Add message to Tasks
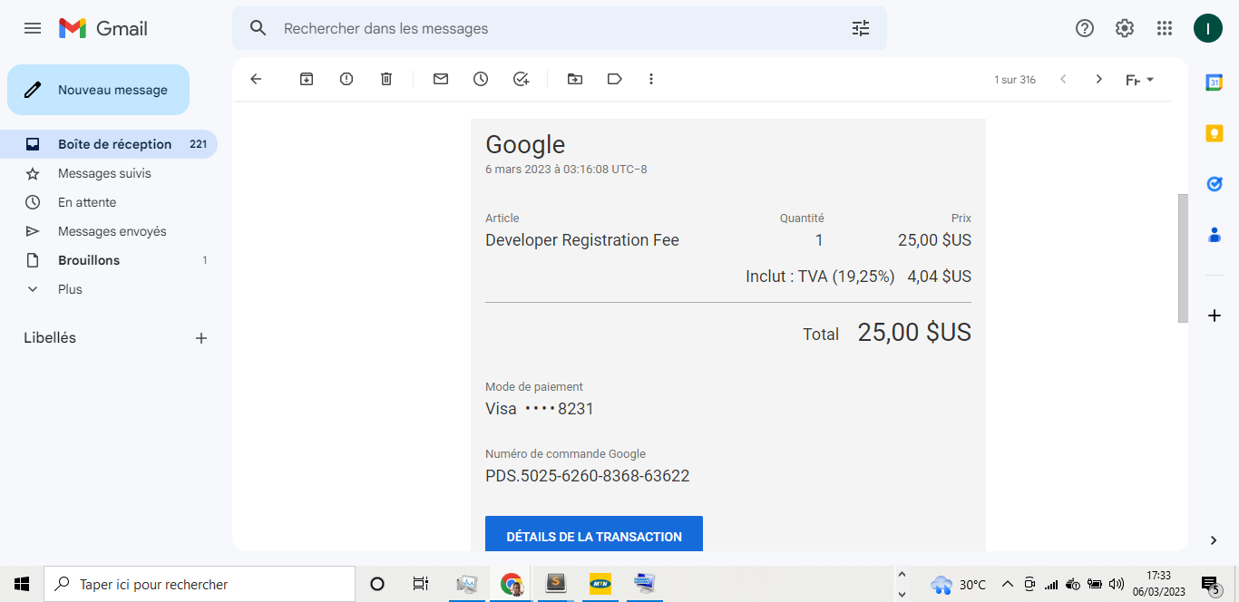1239x602 pixels. point(521,79)
